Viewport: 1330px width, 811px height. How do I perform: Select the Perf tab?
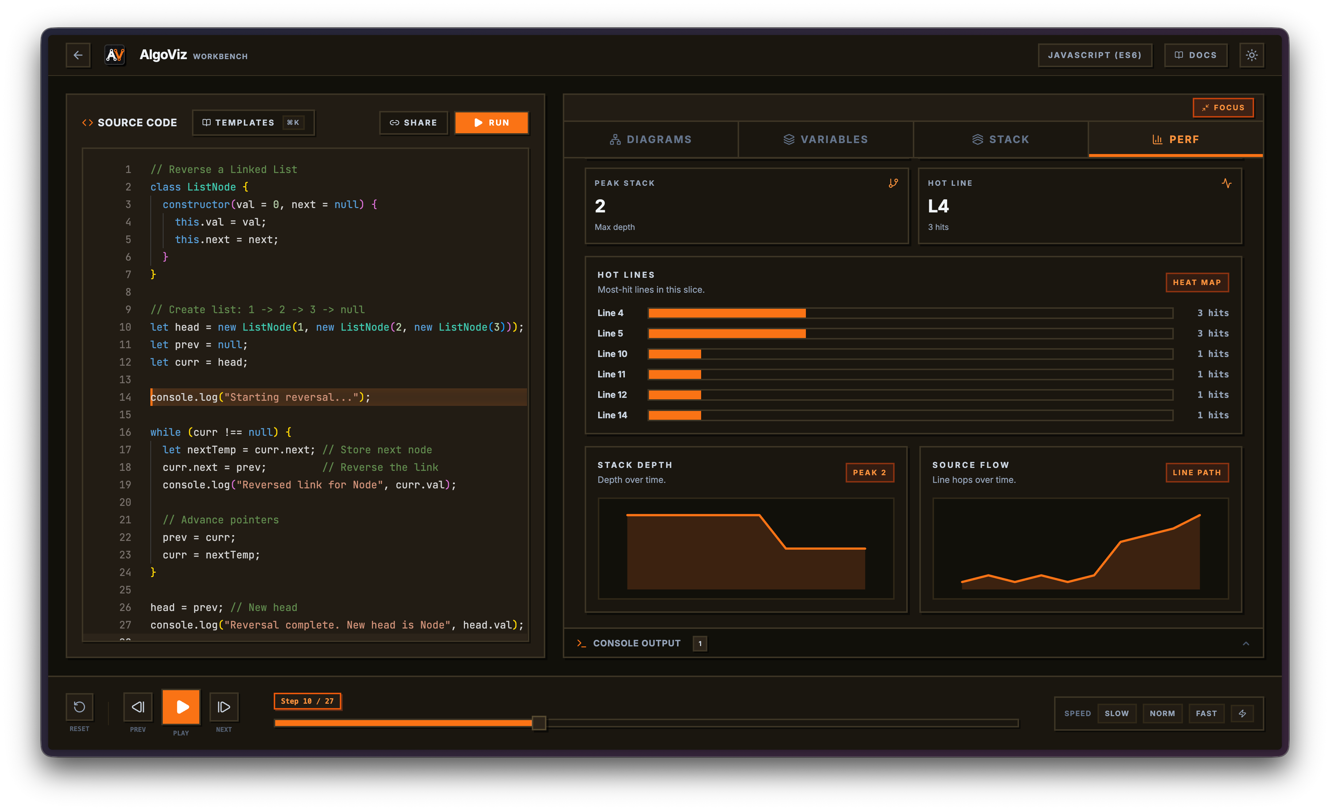tap(1175, 139)
